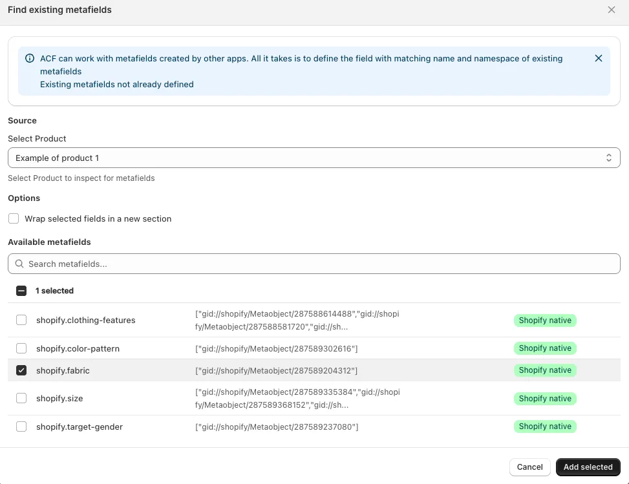The width and height of the screenshot is (629, 484).
Task: Click 'Existing metafields not already defined' text
Action: coord(117,84)
